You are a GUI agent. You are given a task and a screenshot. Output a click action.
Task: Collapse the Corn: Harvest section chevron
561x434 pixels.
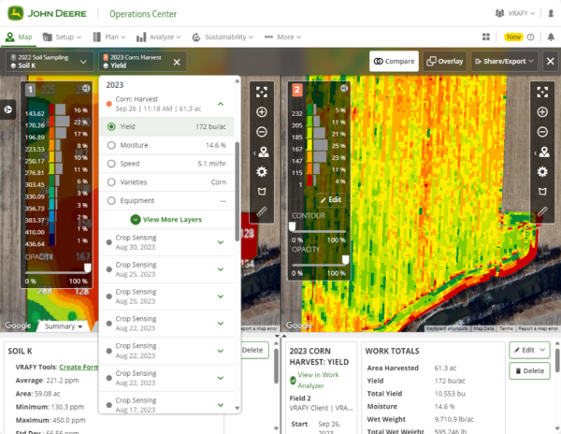click(x=221, y=104)
